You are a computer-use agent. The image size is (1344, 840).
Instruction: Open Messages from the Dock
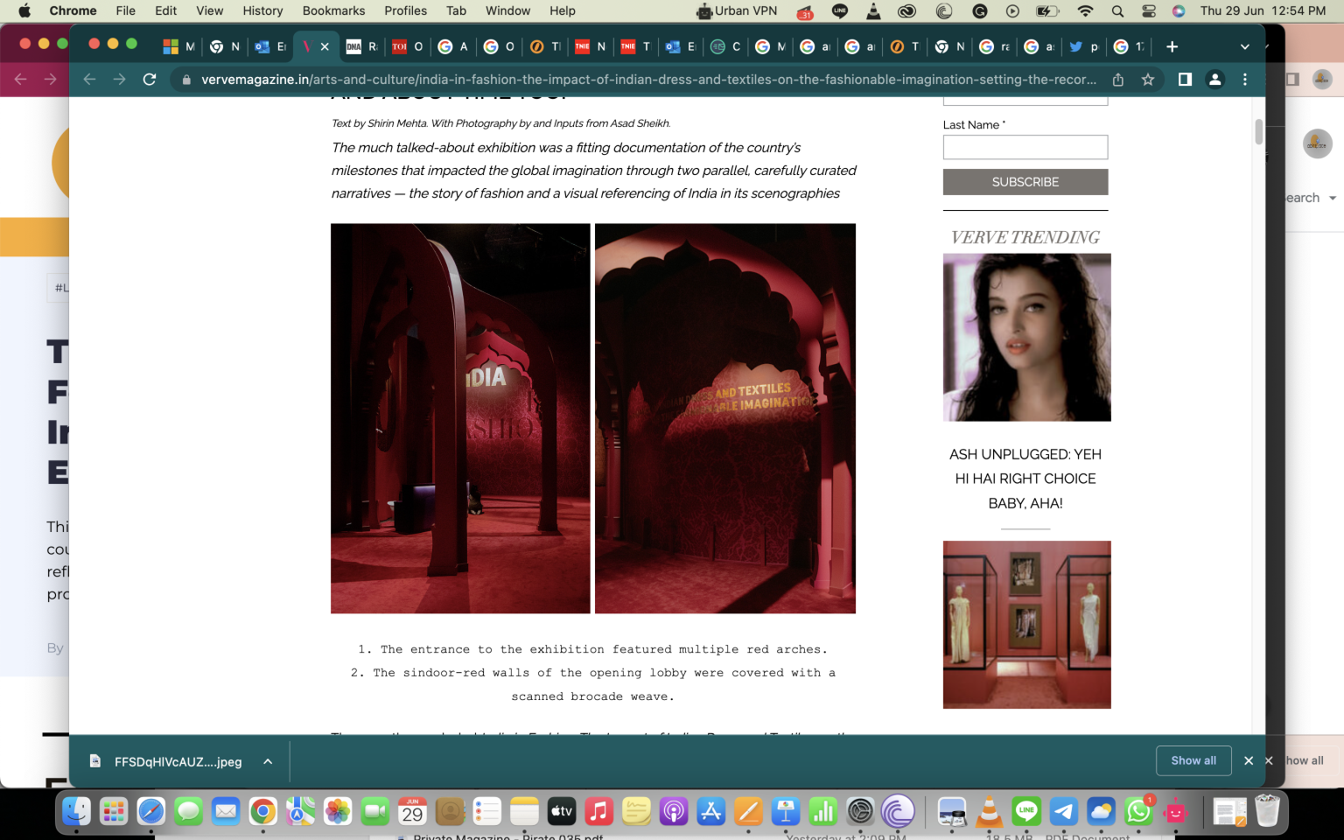(188, 812)
